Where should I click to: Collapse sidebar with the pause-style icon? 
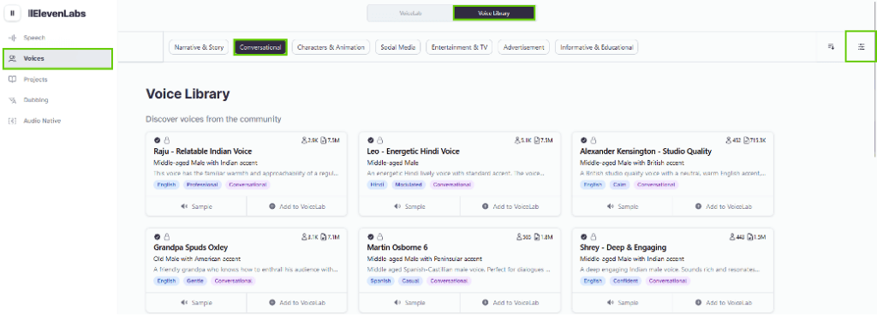pyautogui.click(x=12, y=14)
